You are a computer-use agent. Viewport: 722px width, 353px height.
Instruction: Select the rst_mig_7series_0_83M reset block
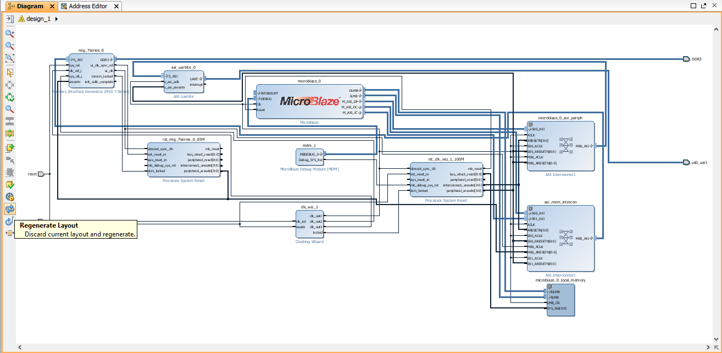click(184, 160)
